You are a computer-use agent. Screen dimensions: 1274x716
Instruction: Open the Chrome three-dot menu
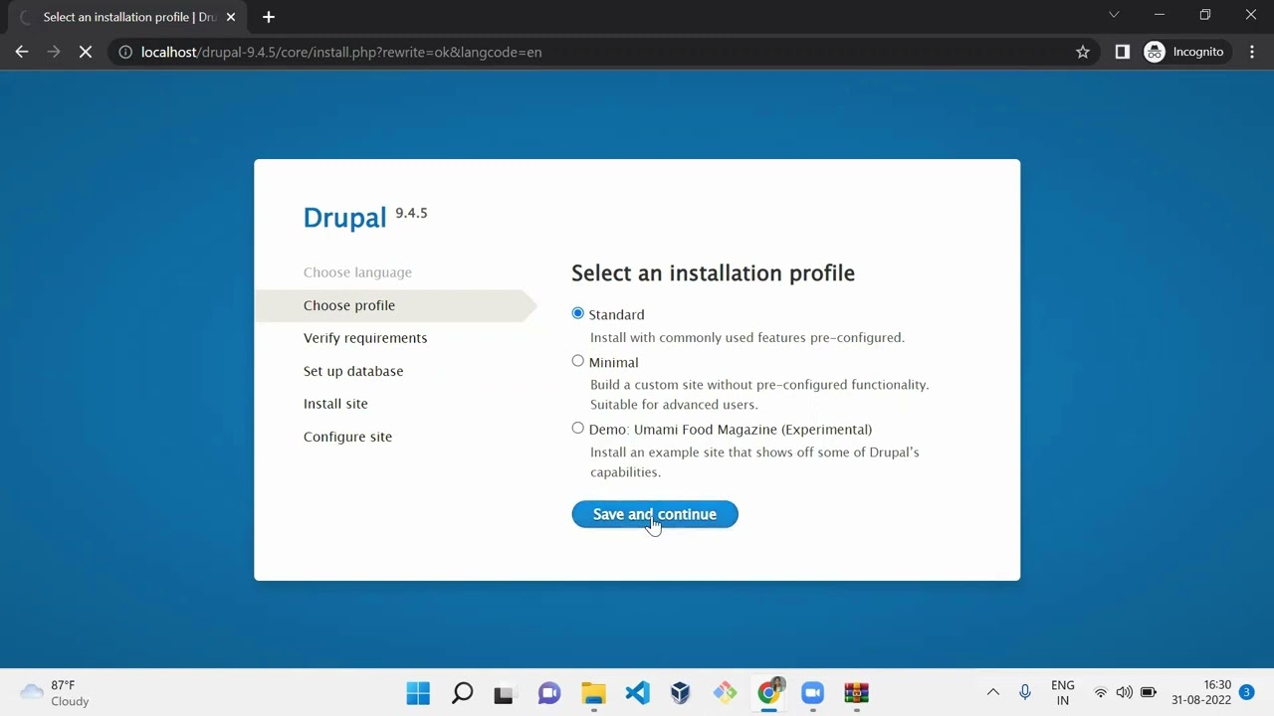point(1252,52)
